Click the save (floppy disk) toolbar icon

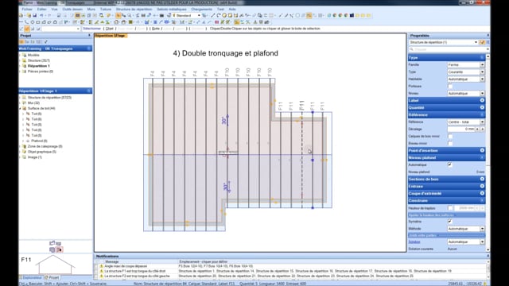(34, 16)
